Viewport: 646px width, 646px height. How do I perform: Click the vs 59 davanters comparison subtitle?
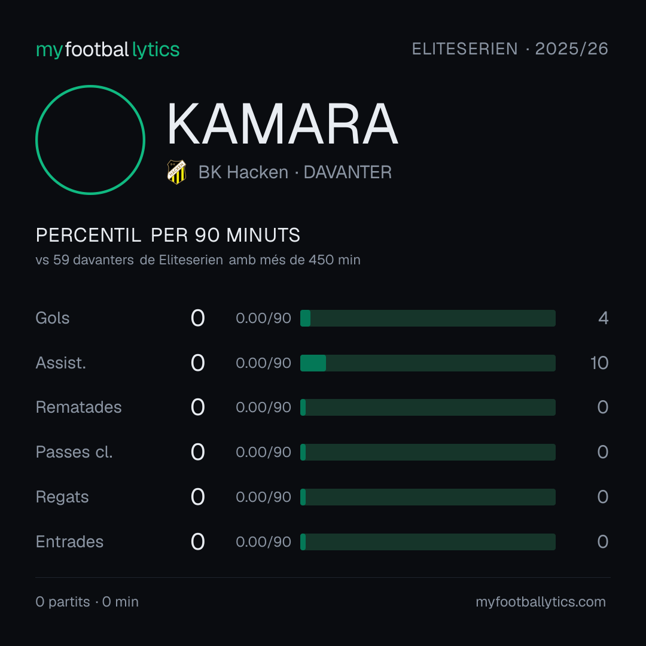(x=198, y=260)
